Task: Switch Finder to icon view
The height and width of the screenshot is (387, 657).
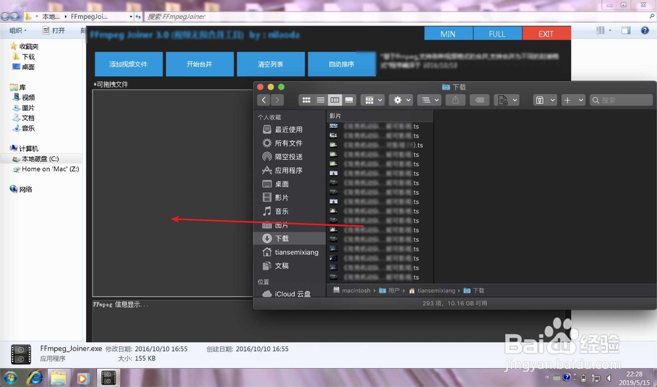Action: coord(306,100)
